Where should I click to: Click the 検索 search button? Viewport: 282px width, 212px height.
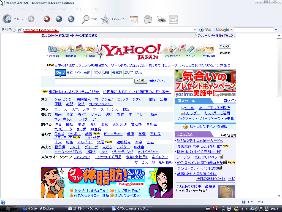coord(141,81)
